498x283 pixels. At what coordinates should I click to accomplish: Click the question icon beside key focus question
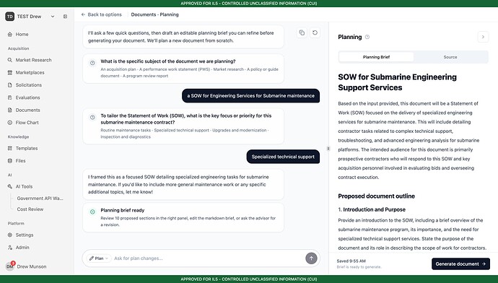click(x=92, y=117)
